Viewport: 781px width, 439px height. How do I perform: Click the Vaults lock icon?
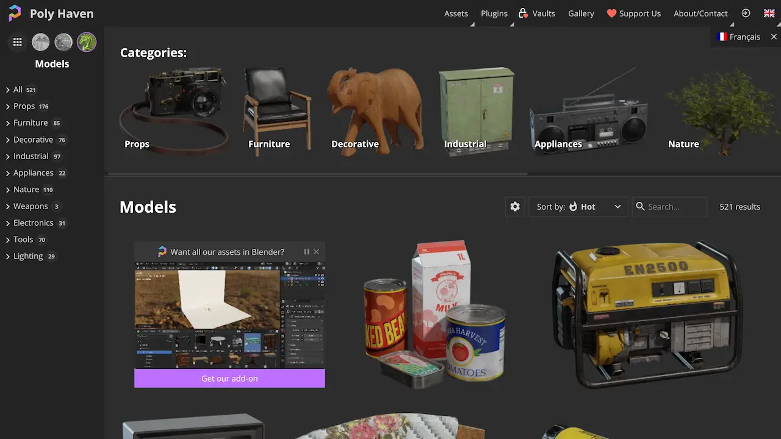click(x=523, y=13)
